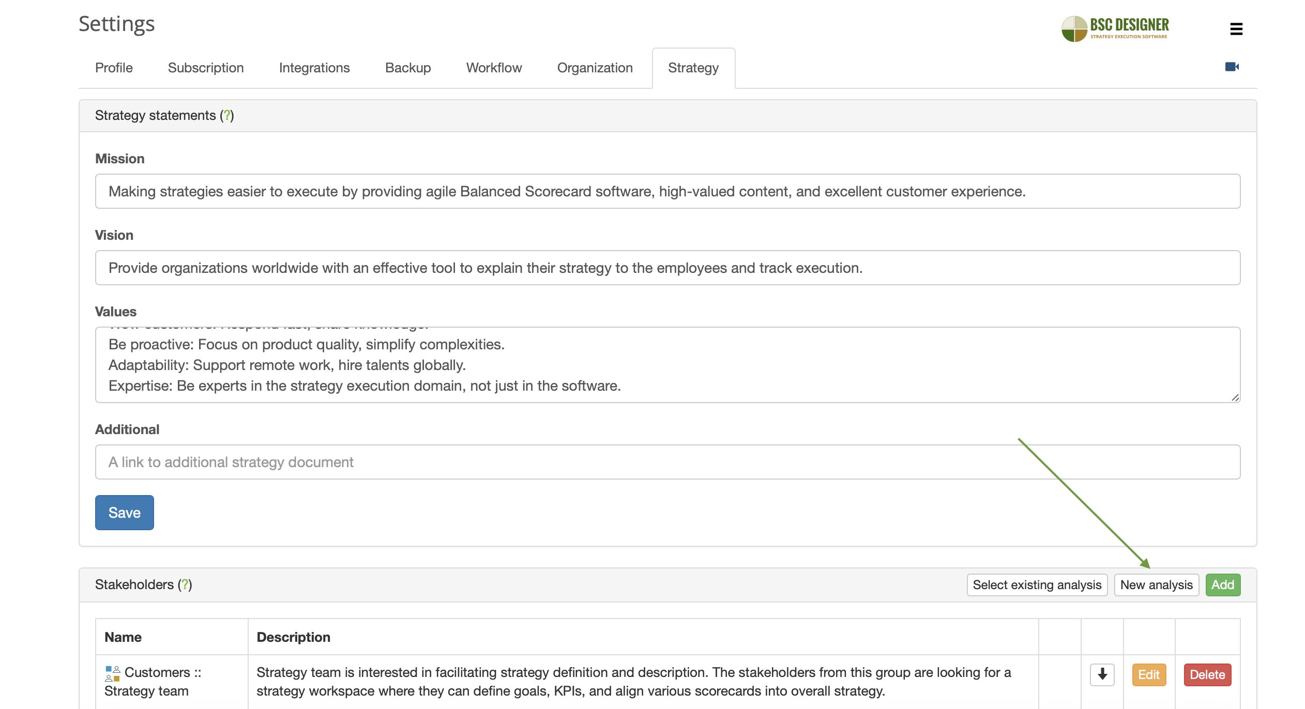The width and height of the screenshot is (1305, 709).
Task: Edit the Strategy team stakeholder
Action: [x=1148, y=674]
